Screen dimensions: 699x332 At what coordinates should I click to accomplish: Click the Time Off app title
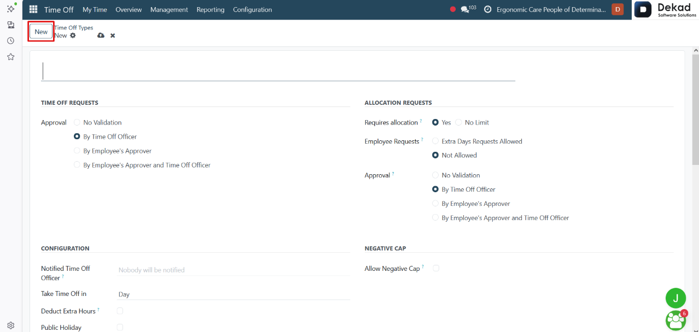[x=59, y=9]
